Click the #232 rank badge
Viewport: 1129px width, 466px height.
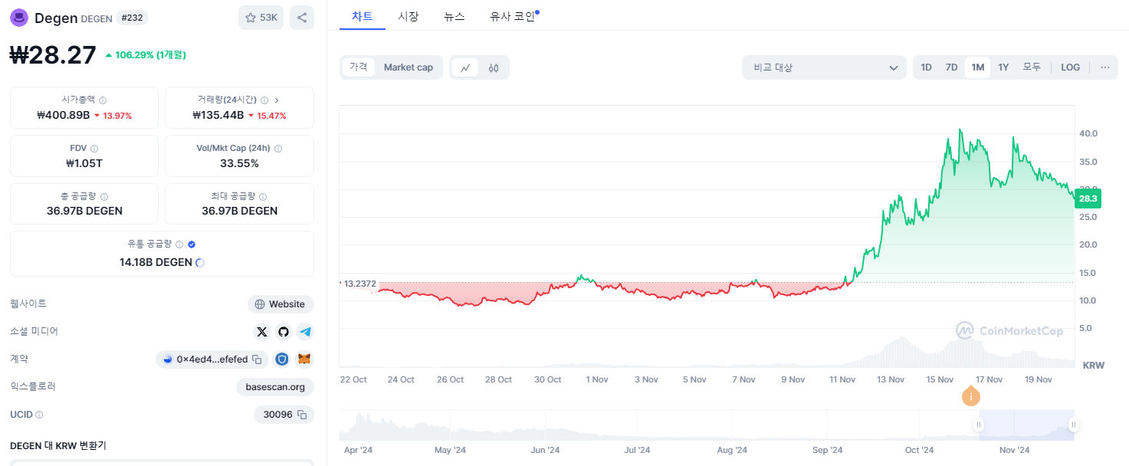[133, 18]
